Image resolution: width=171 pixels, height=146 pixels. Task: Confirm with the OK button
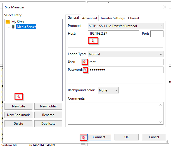(x=127, y=137)
